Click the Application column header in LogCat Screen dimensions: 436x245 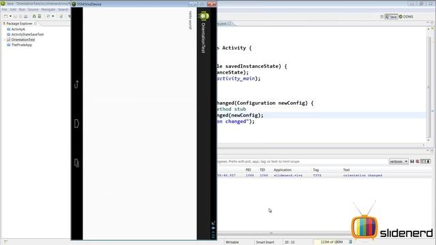click(283, 169)
